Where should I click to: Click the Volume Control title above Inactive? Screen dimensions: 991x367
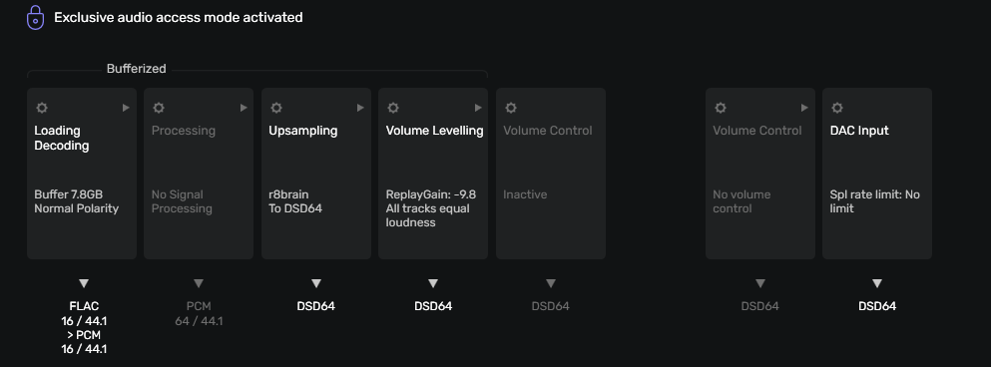548,131
